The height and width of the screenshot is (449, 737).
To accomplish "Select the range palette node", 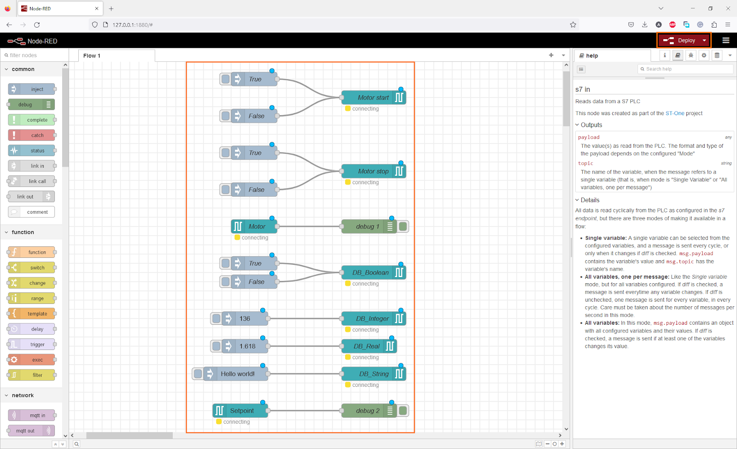I will [x=31, y=298].
